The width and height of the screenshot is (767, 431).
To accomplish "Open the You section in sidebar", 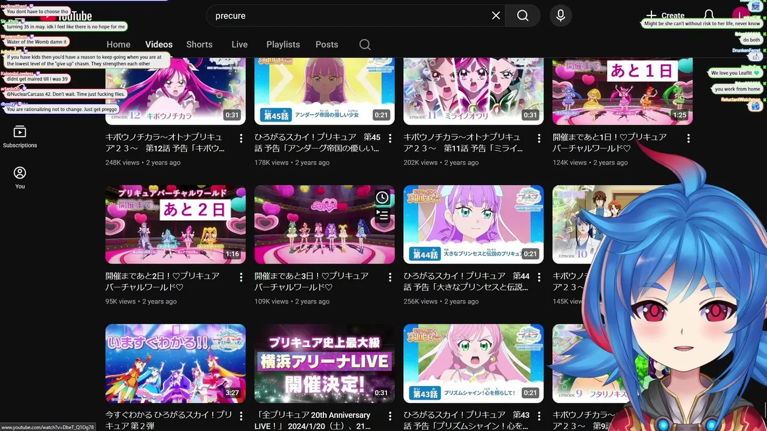I will [x=20, y=178].
